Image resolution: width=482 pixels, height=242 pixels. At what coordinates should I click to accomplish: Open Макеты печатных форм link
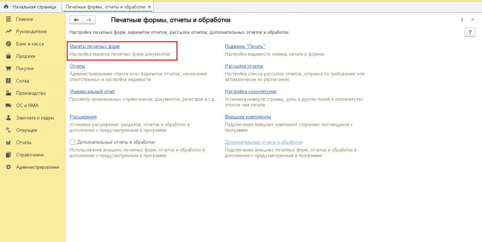(95, 47)
